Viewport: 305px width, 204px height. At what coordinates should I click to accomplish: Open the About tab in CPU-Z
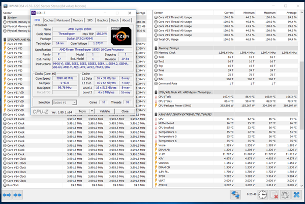pos(126,20)
